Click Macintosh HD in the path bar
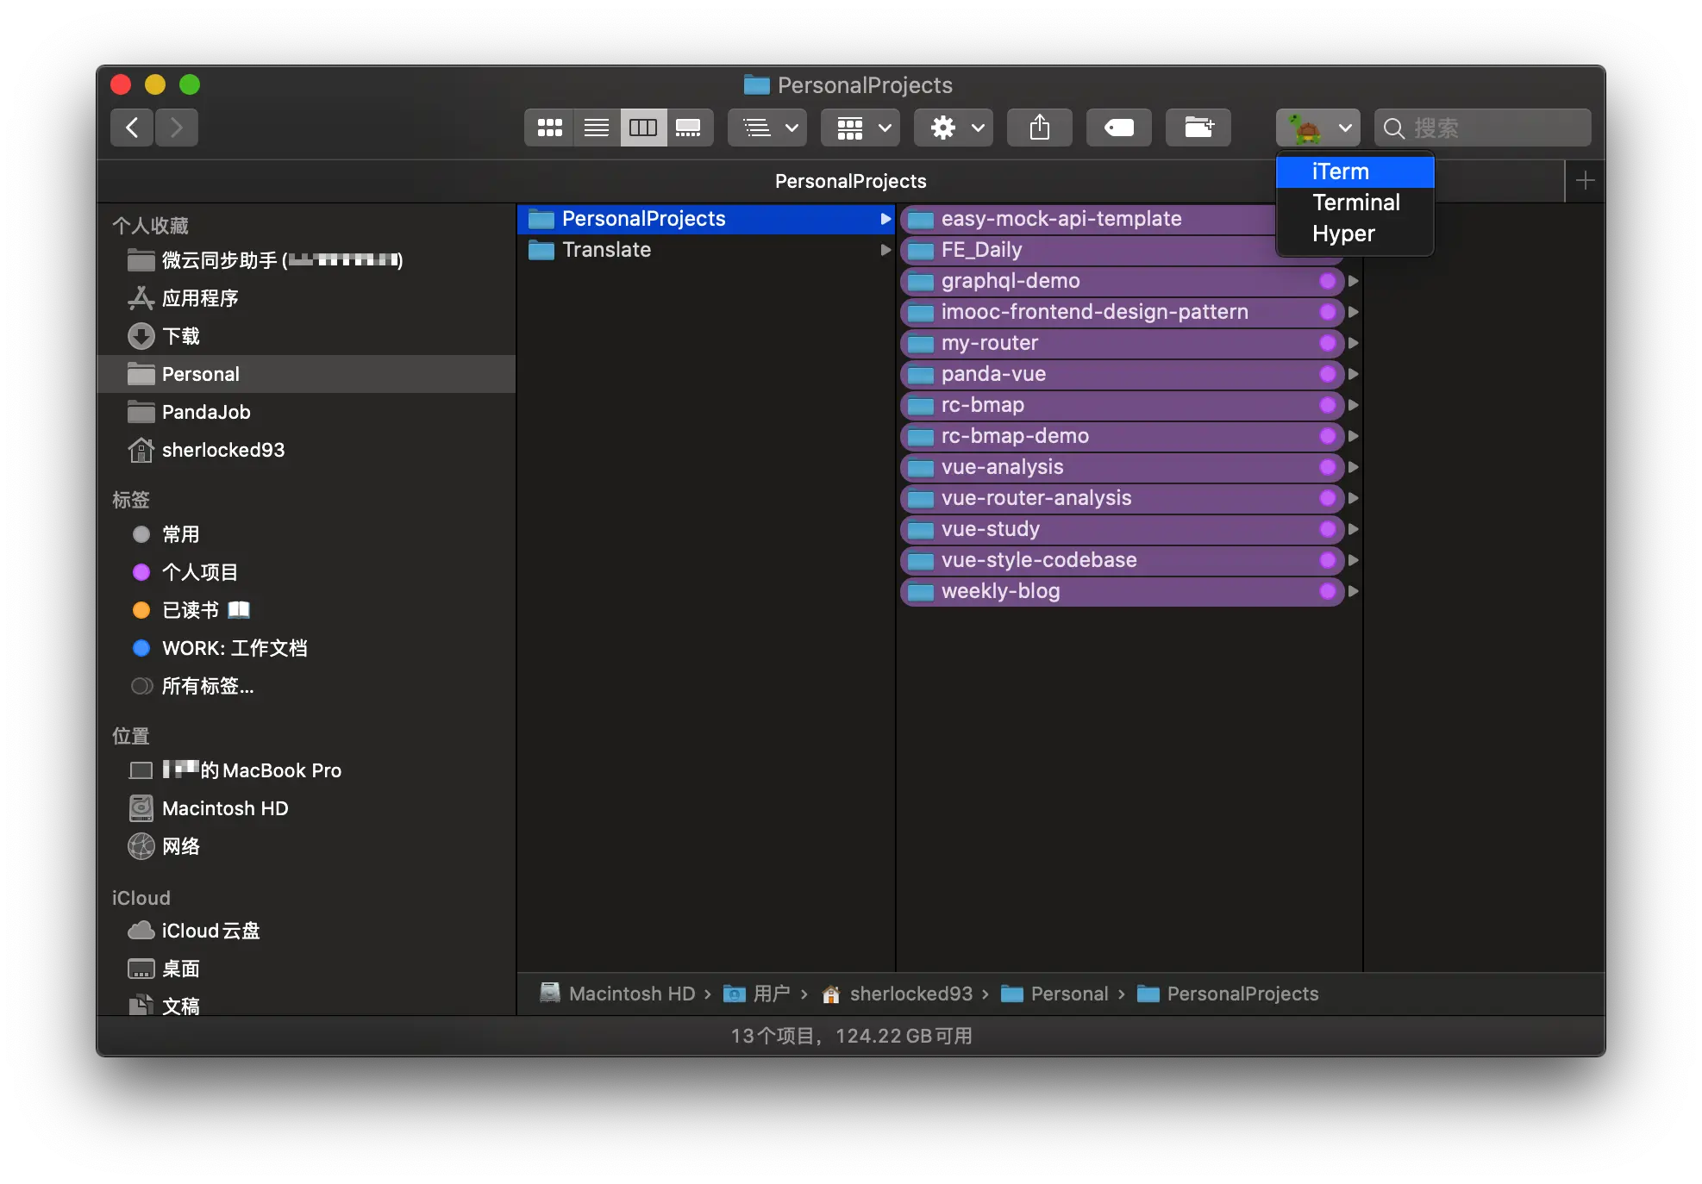Viewport: 1702px width, 1184px height. (x=618, y=994)
